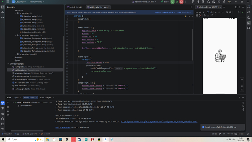252x142 pixels.
Task: Toggle soft-wrap icon in Build Output
Action: coord(243,103)
